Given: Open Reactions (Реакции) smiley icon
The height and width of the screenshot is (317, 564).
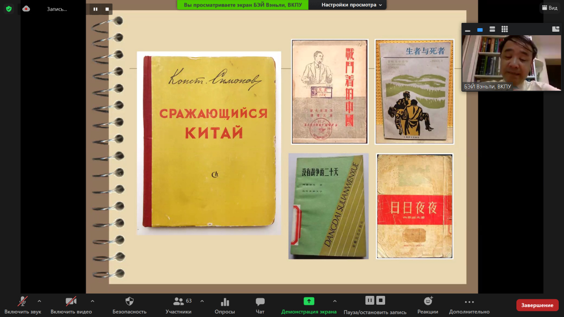Looking at the screenshot, I should (x=428, y=301).
